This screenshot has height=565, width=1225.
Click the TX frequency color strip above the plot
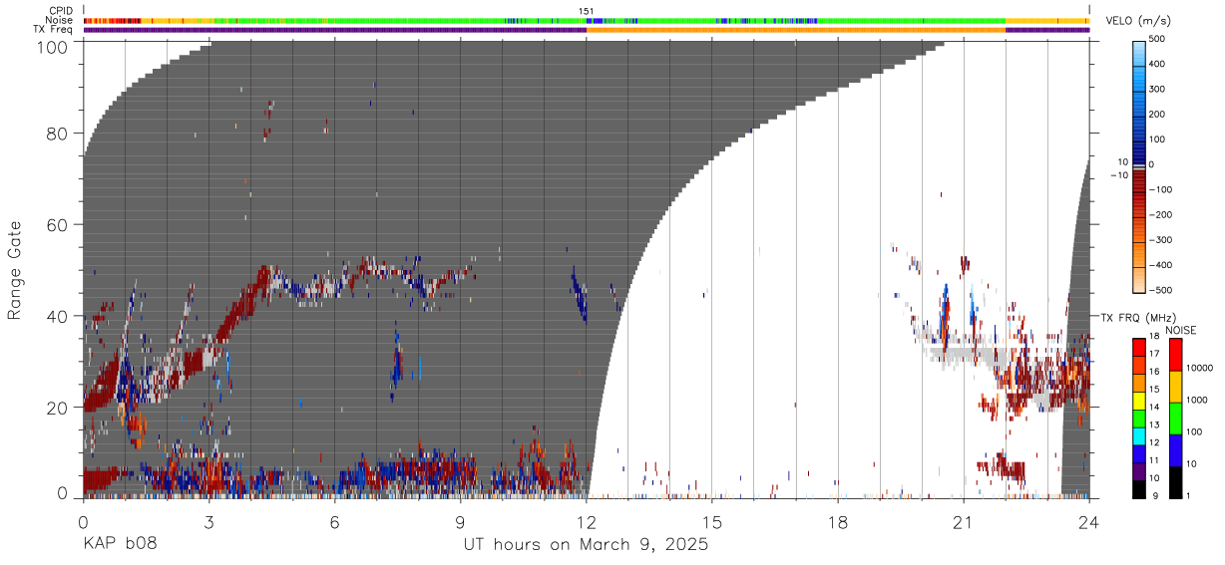point(587,30)
